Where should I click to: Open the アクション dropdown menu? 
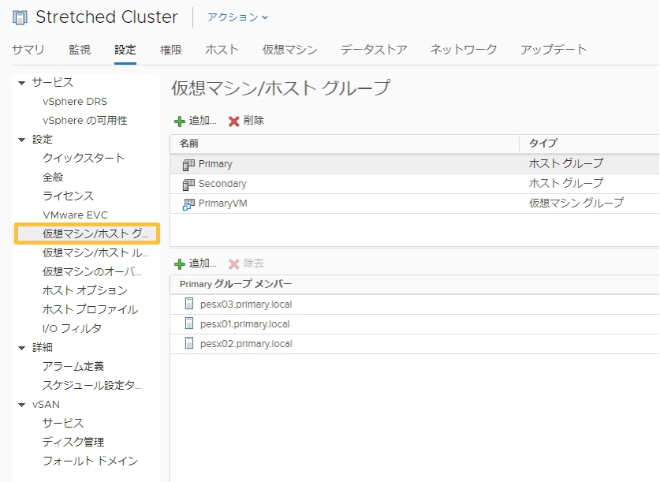237,17
